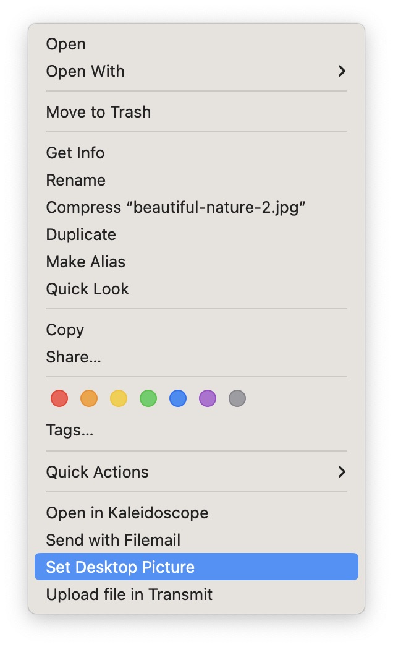Open the Tags… editor
Screen dimensions: 393x647
tap(70, 431)
